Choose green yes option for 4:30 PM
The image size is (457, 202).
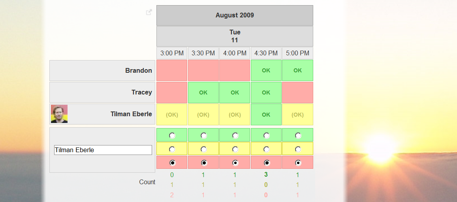pos(267,136)
